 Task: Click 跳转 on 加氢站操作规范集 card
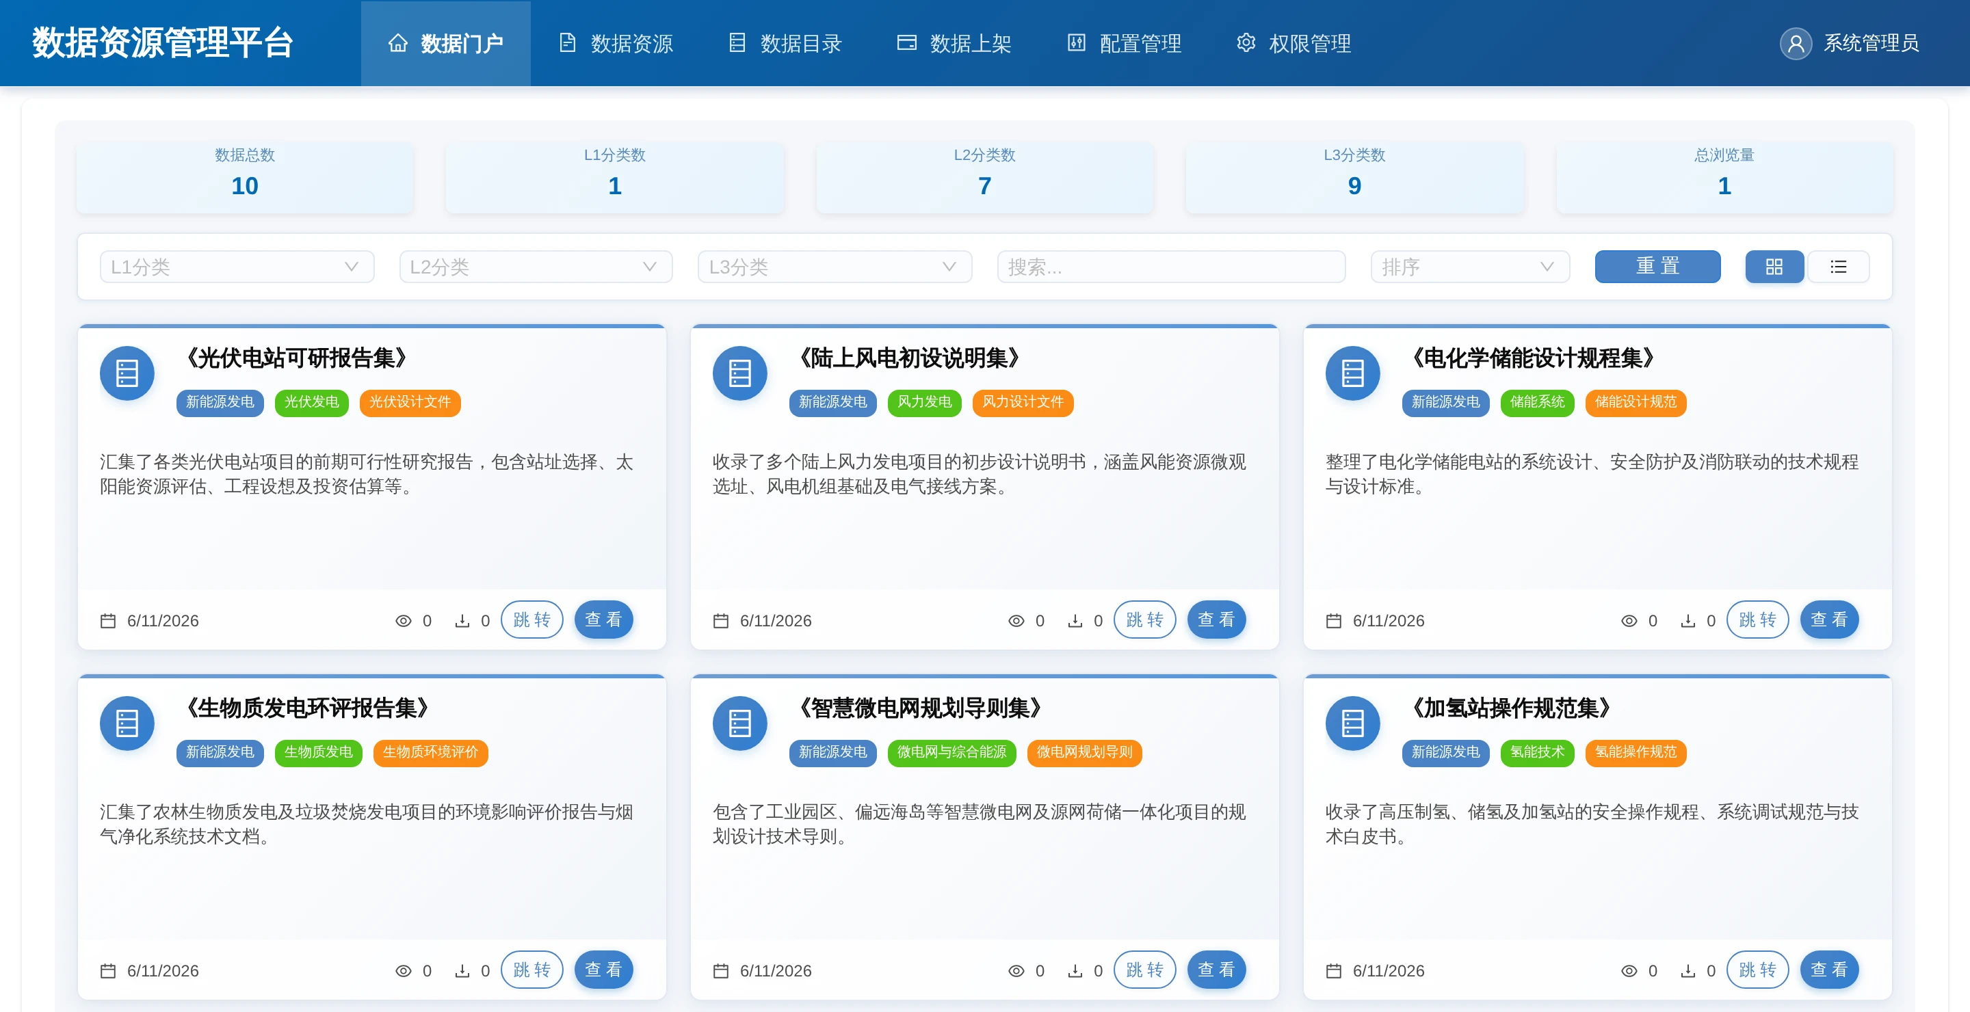(1757, 969)
